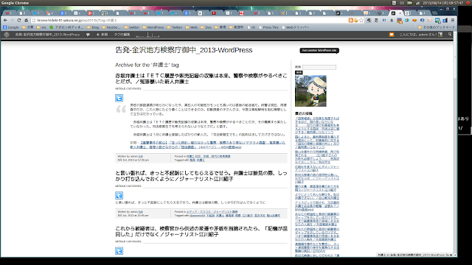This screenshot has width=472, height=265.
Task: Open the Web bookmarks folder
Action: pos(192,27)
